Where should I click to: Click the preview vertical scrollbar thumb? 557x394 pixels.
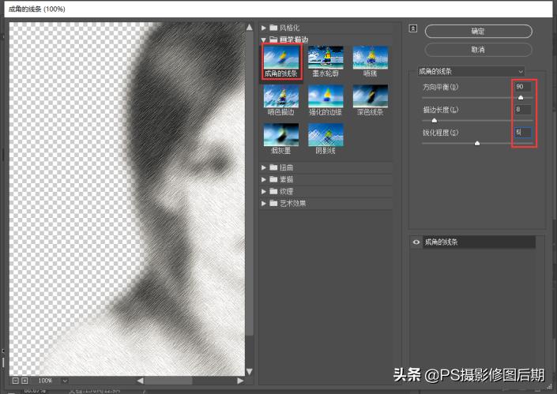(250, 183)
